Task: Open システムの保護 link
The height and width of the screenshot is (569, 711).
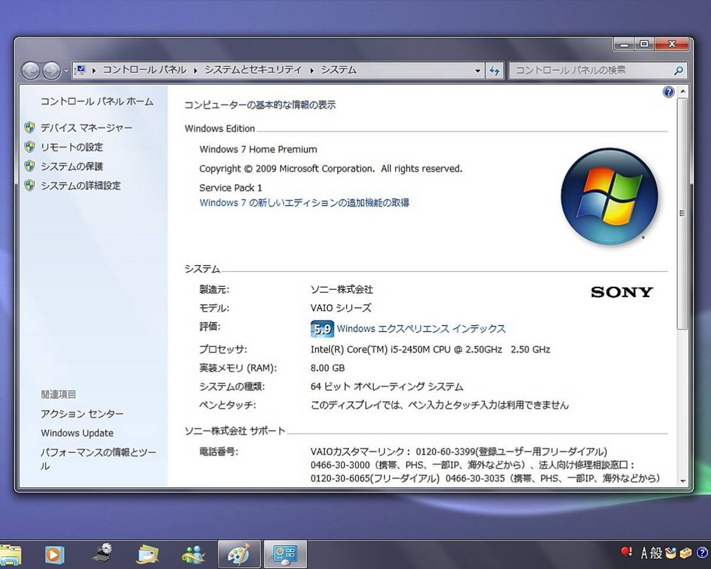Action: click(72, 166)
